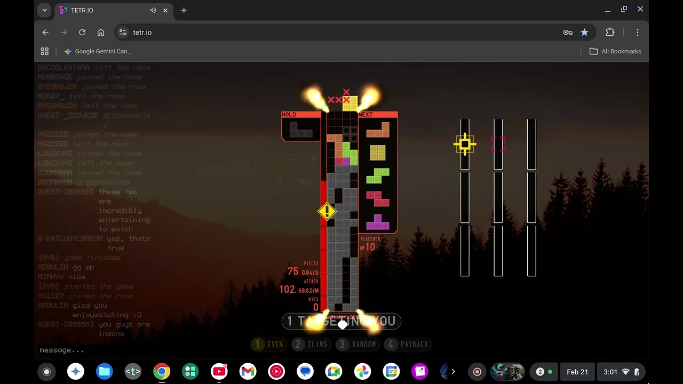This screenshot has width=683, height=384.
Task: Click the HOLD piece box
Action: click(301, 126)
